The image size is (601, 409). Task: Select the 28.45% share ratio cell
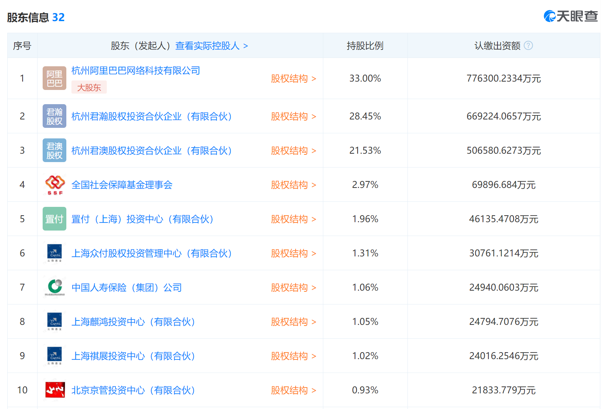365,116
